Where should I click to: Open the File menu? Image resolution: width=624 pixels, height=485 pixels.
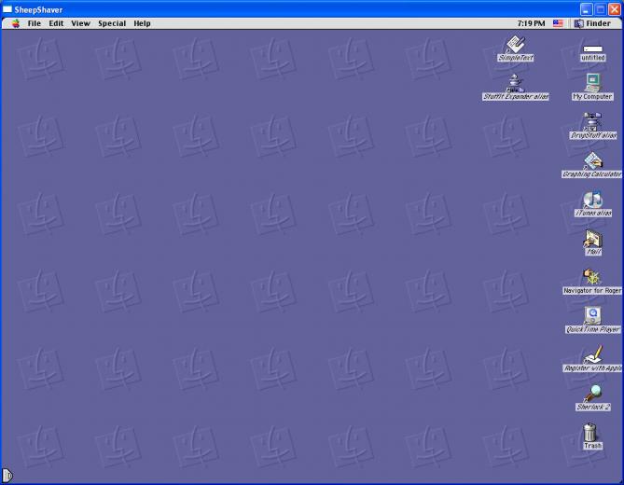(x=35, y=23)
